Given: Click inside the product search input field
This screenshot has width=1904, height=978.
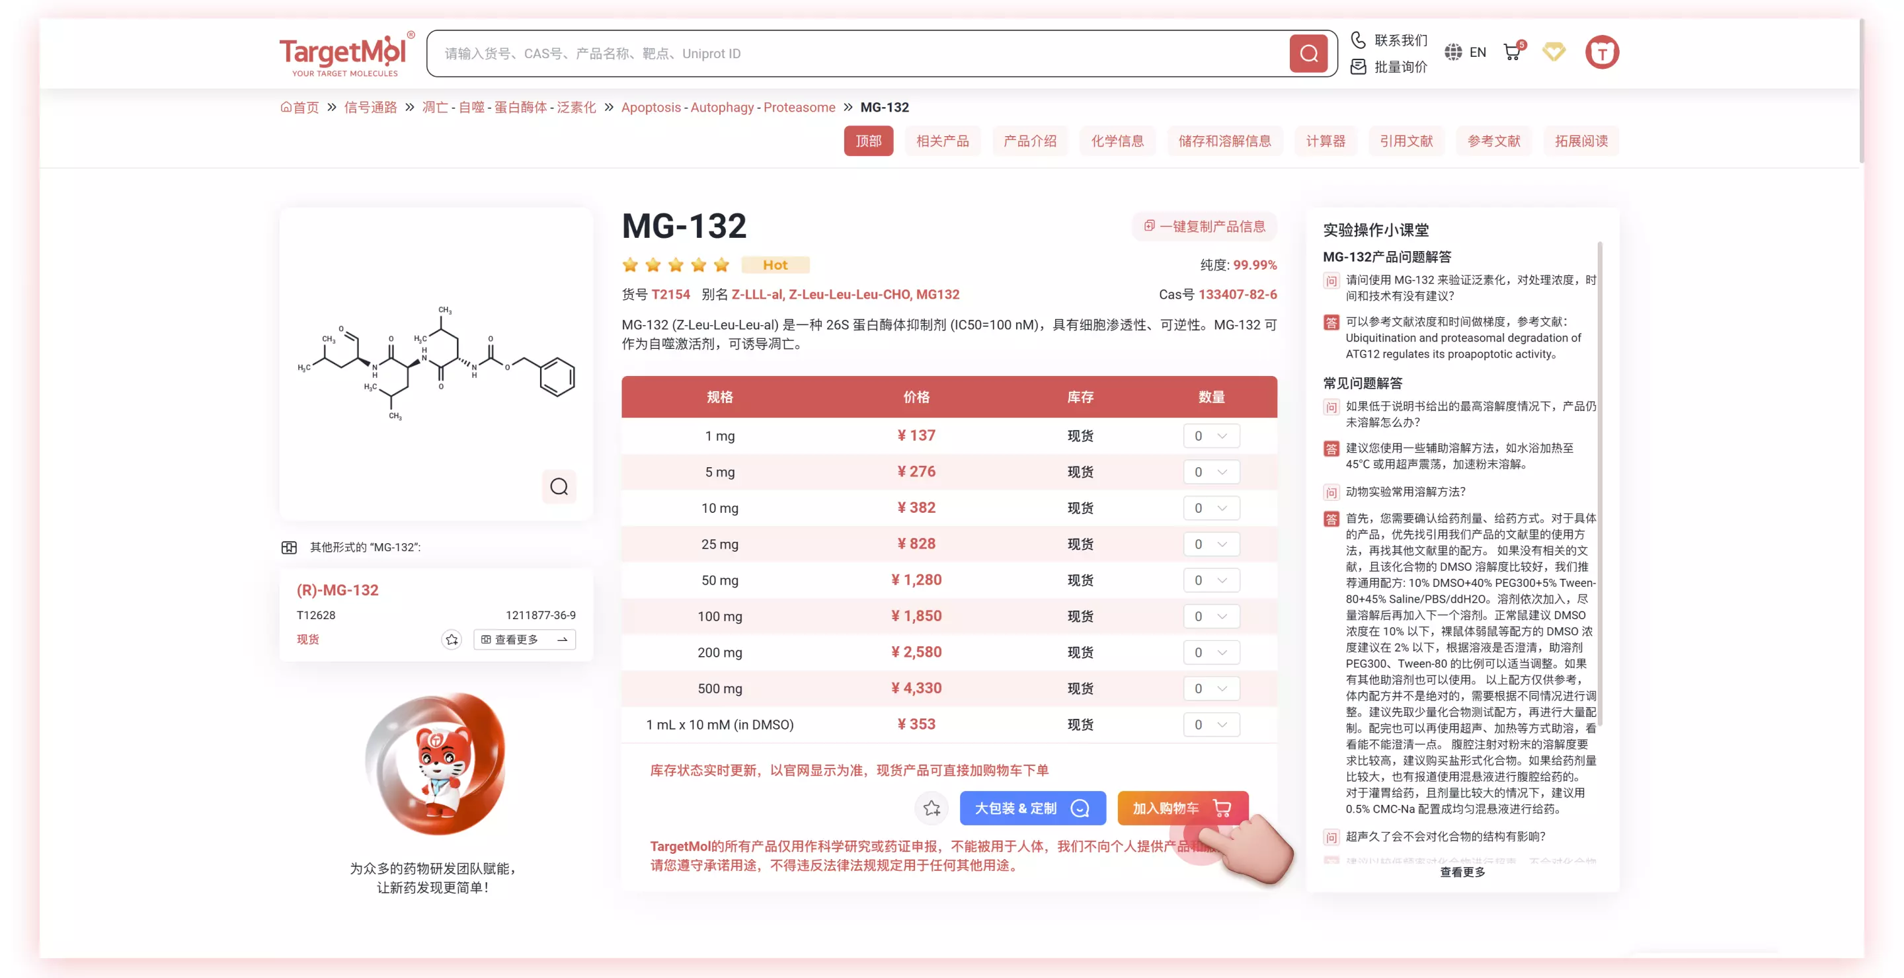Looking at the screenshot, I should [x=813, y=52].
